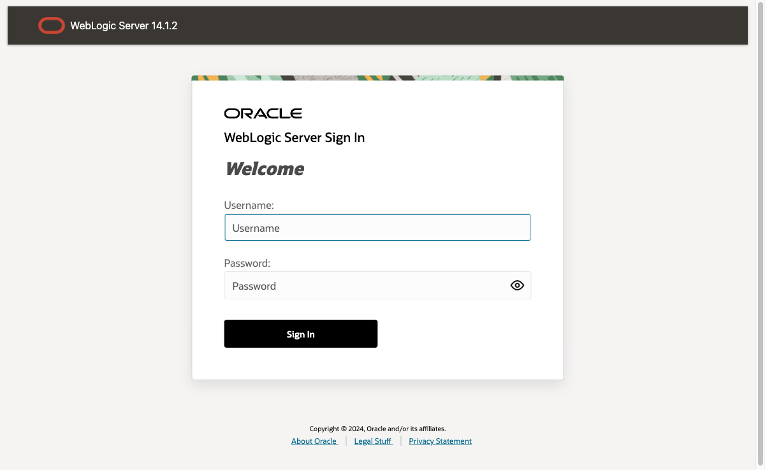The image size is (765, 470).
Task: Open the Legal Stuff link
Action: pyautogui.click(x=373, y=441)
